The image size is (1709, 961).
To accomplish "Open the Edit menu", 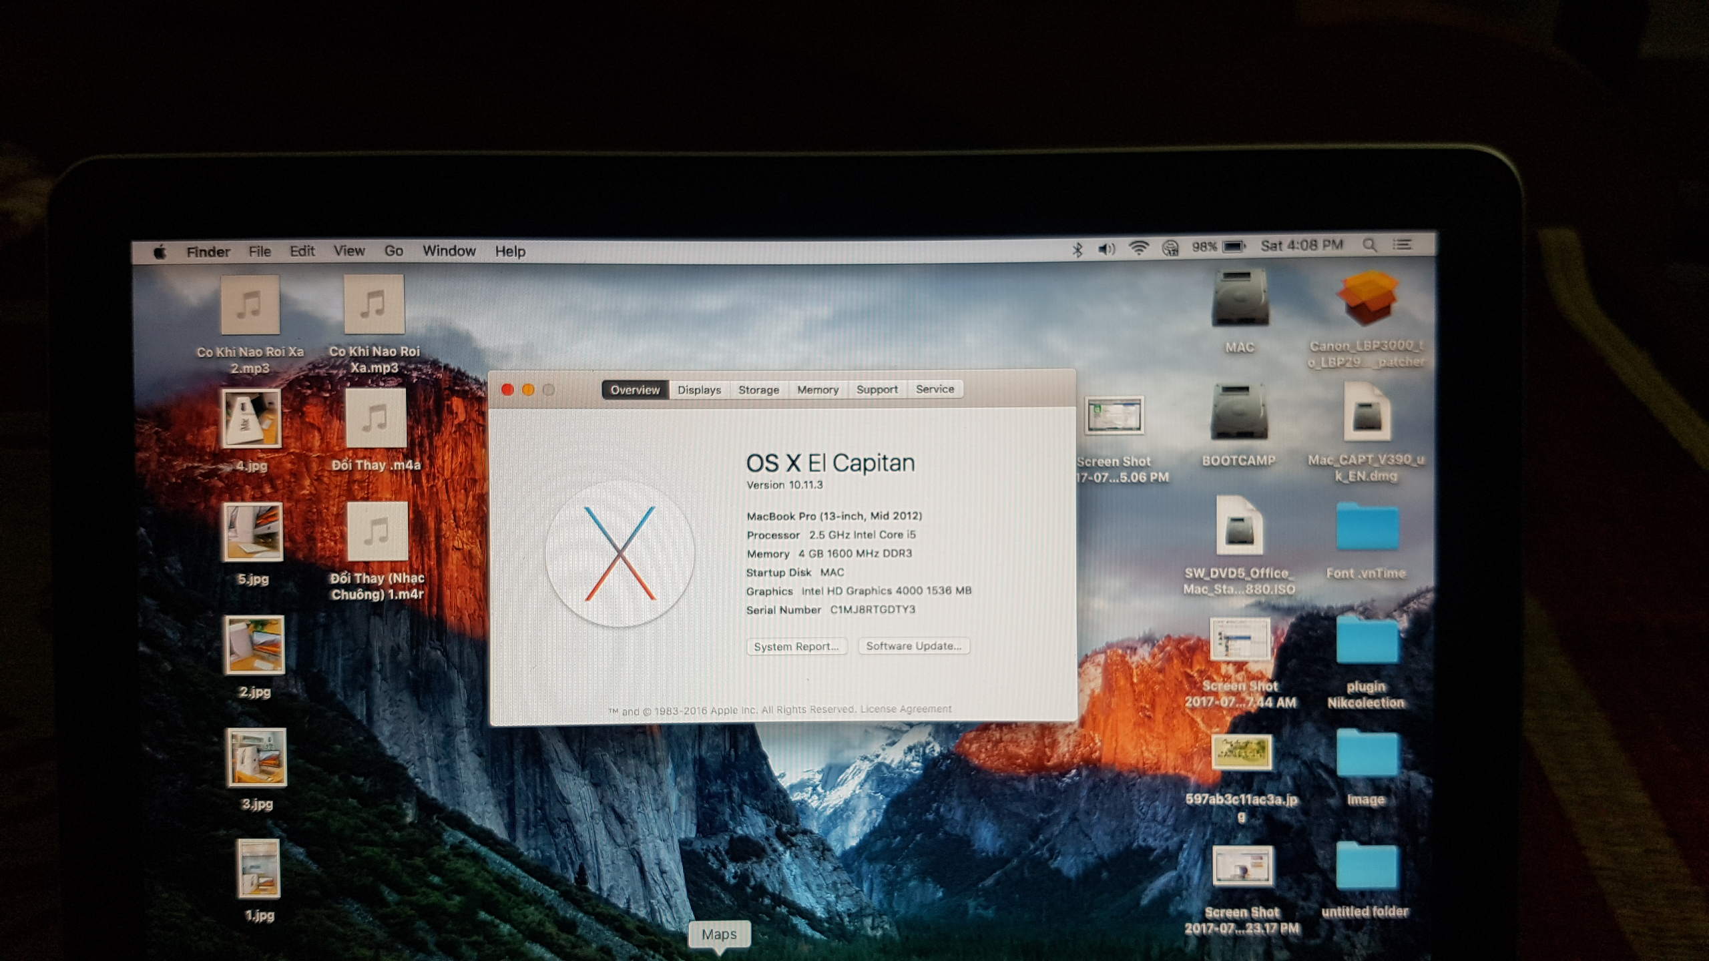I will (x=302, y=252).
